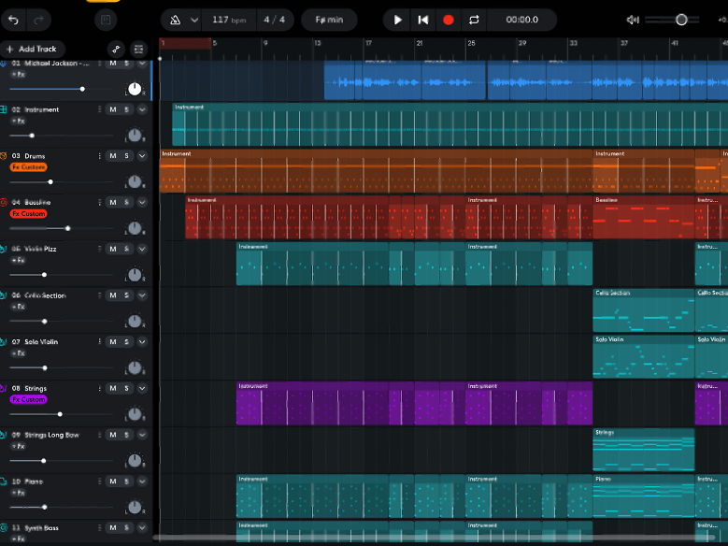Image resolution: width=728 pixels, height=546 pixels.
Task: Expand the 07 Solo Violin track chevron
Action: click(142, 342)
